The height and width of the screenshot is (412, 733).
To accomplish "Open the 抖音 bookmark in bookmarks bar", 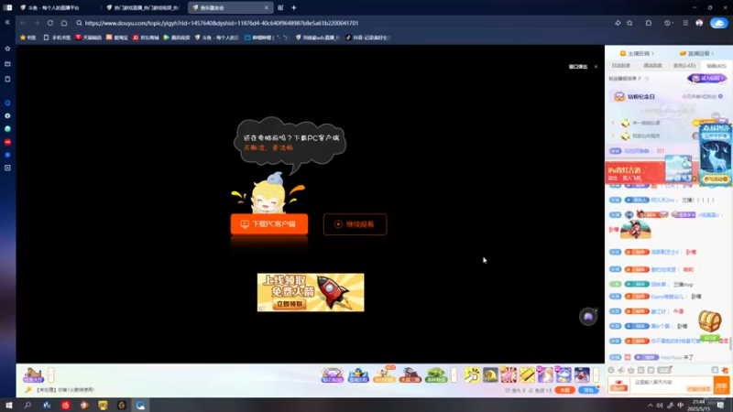I will coord(367,38).
